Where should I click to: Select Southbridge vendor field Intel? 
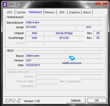point(34,38)
